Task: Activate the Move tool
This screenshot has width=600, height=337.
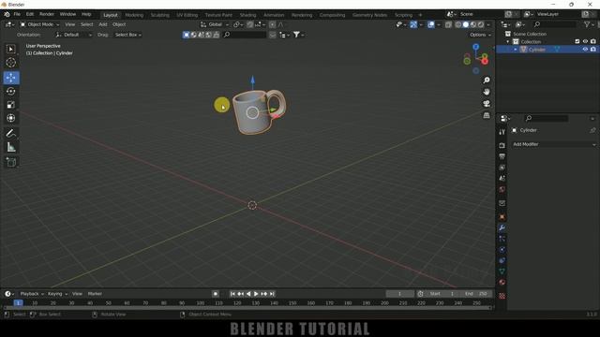Action: click(x=11, y=78)
